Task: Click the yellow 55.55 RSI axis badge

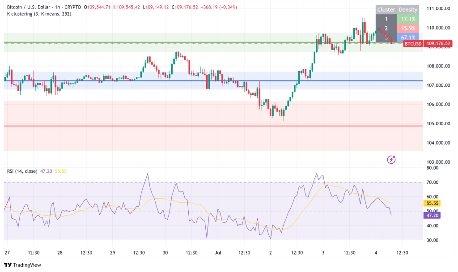Action: (432, 204)
